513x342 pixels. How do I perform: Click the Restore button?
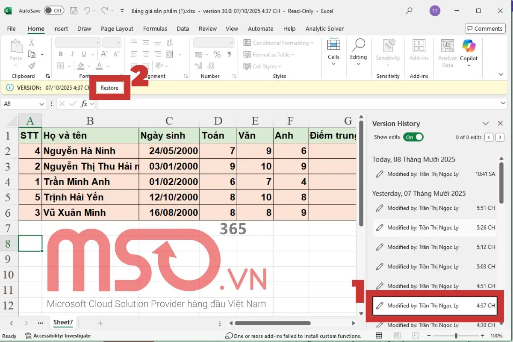[109, 88]
